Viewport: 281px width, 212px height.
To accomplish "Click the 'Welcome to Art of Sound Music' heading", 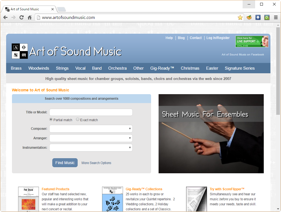I will [x=41, y=90].
